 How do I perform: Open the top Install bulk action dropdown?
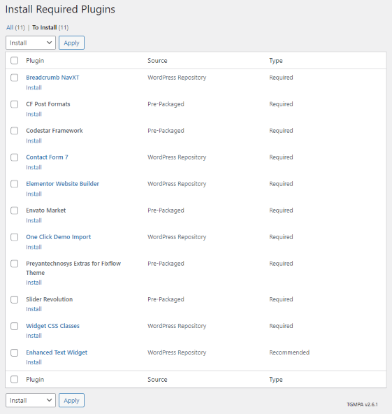tap(31, 43)
